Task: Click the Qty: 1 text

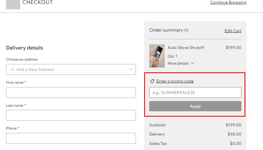Action: 172,56
